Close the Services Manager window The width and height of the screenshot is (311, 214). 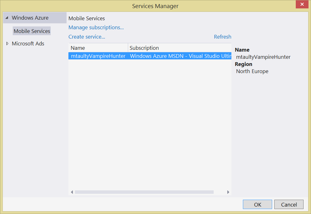coord(302,4)
